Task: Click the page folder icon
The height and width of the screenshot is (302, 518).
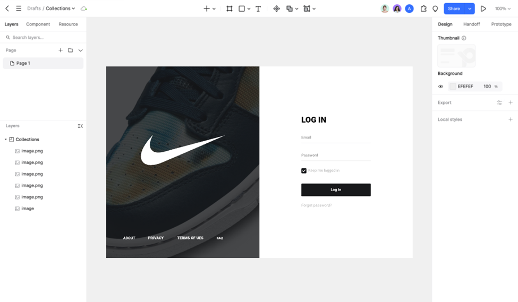Action: click(x=70, y=50)
